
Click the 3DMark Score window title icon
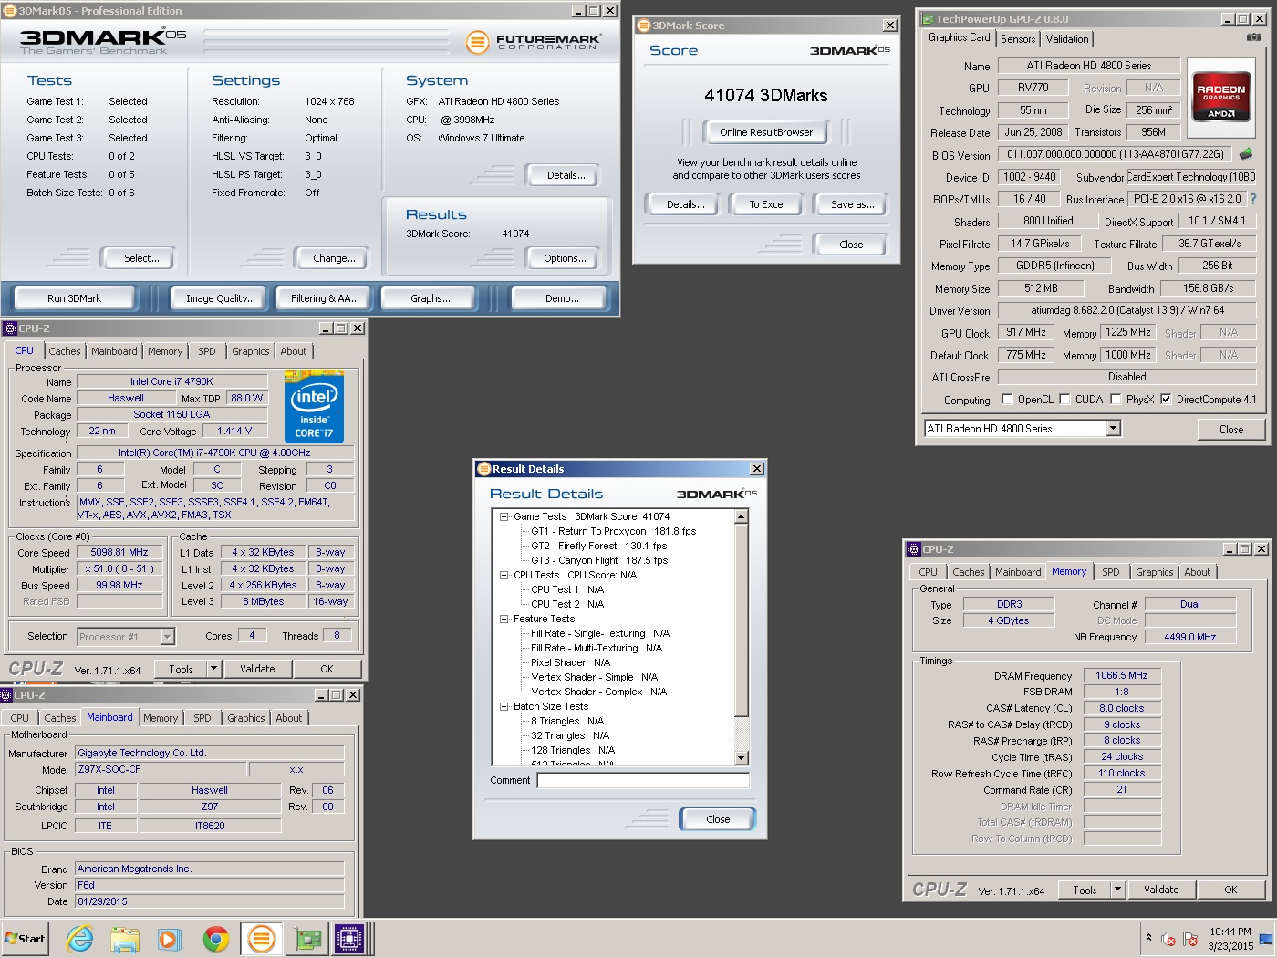click(643, 26)
